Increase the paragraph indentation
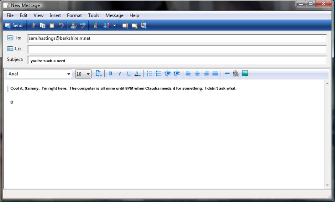The height and width of the screenshot is (202, 335). pyautogui.click(x=176, y=73)
